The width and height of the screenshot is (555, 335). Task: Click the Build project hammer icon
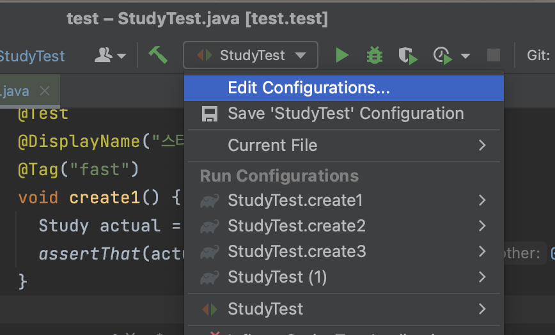tap(158, 55)
